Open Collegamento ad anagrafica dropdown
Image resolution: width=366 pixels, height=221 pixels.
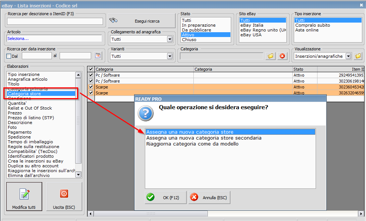coord(170,39)
